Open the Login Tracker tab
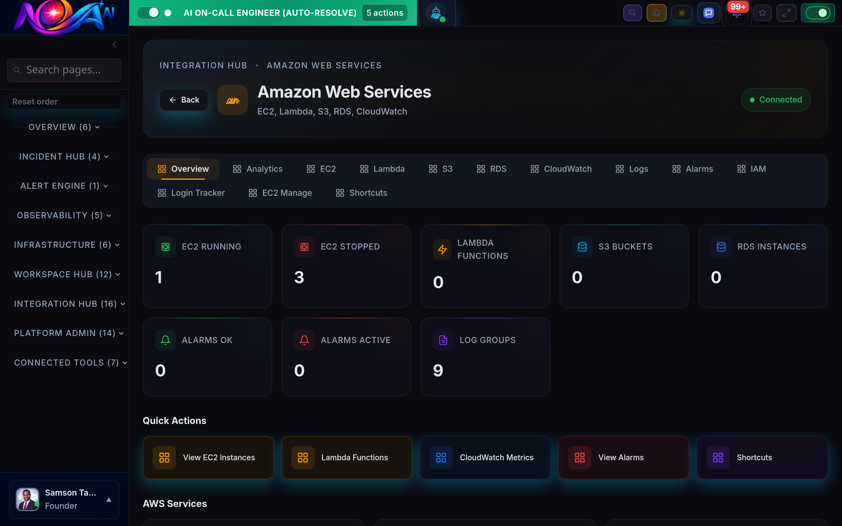The height and width of the screenshot is (526, 842). tap(191, 193)
